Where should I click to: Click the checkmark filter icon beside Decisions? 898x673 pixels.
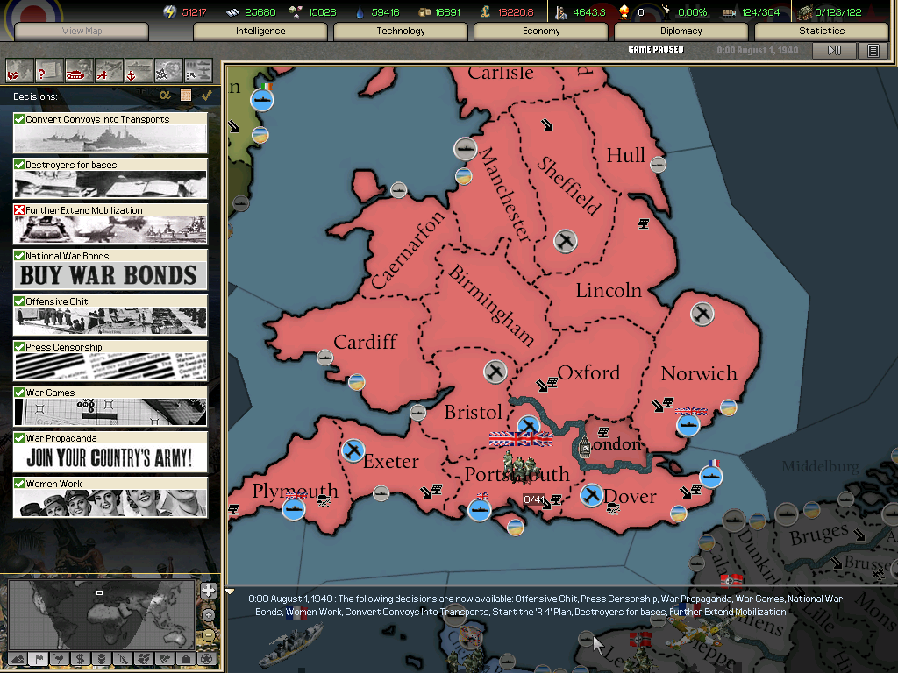(207, 95)
